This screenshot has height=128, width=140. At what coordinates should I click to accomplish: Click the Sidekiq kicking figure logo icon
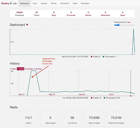[11, 3]
